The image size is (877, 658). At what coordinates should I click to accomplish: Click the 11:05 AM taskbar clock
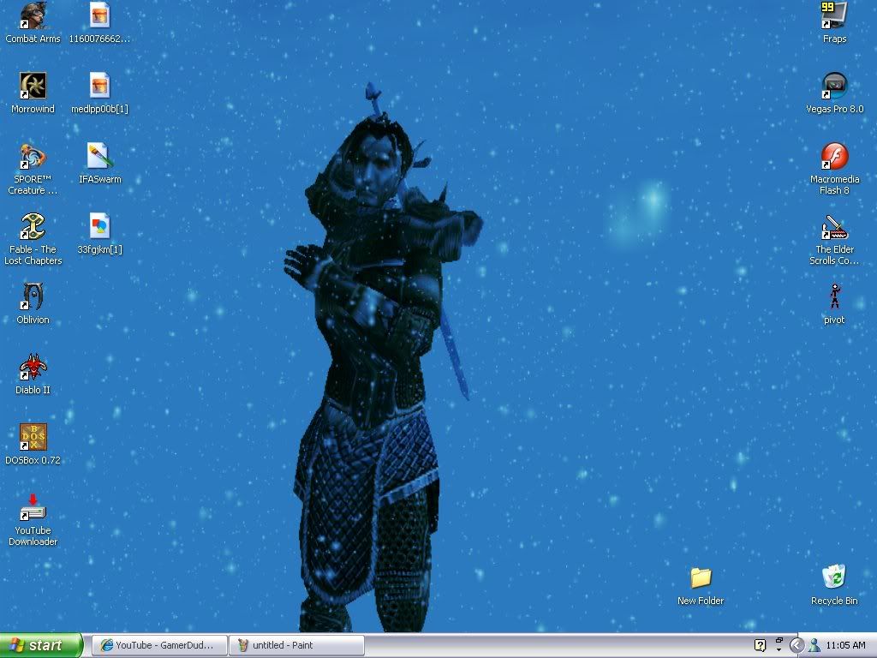click(845, 646)
